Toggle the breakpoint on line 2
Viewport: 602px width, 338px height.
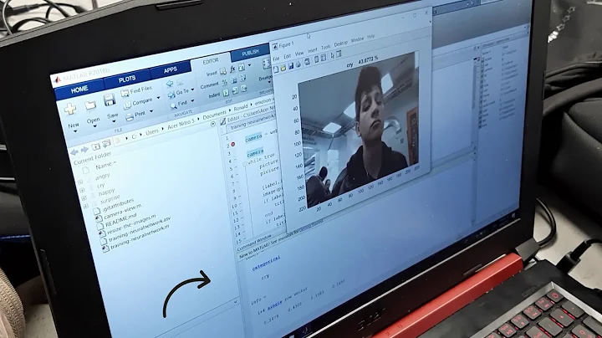[232, 145]
